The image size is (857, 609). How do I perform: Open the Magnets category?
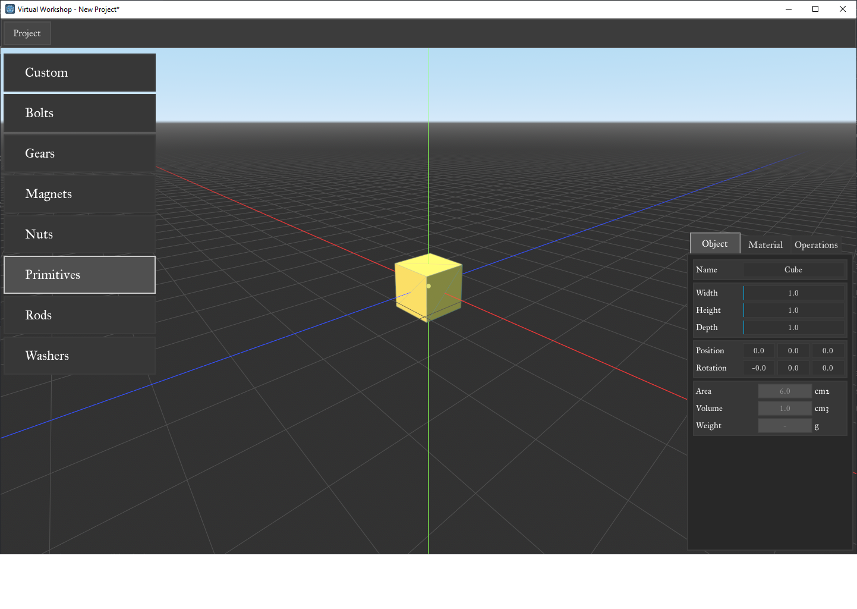pyautogui.click(x=80, y=194)
